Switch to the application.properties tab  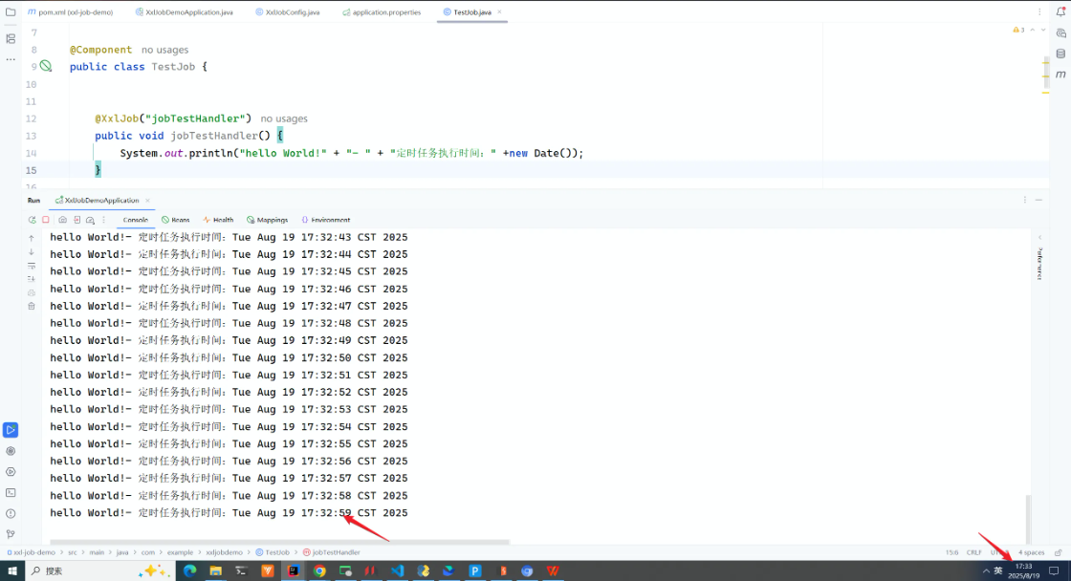tap(385, 12)
